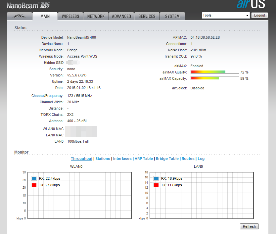Select the antenna 400 - 25 dBi value
Screen dimensions: 276x234
point(77,121)
